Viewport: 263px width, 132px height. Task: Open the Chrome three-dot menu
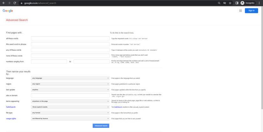259,3
